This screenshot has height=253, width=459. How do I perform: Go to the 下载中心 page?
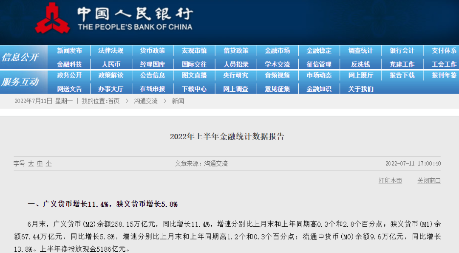[194, 89]
